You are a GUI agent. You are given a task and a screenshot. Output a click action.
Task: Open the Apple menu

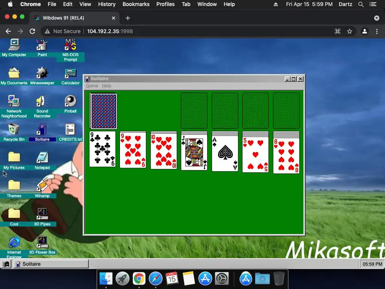pos(10,4)
